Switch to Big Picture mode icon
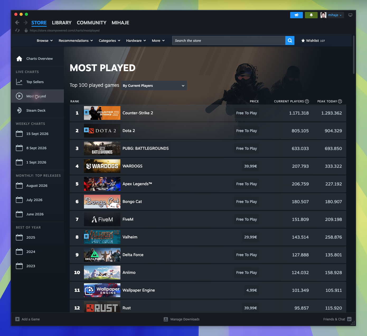367x336 pixels. 350,15
